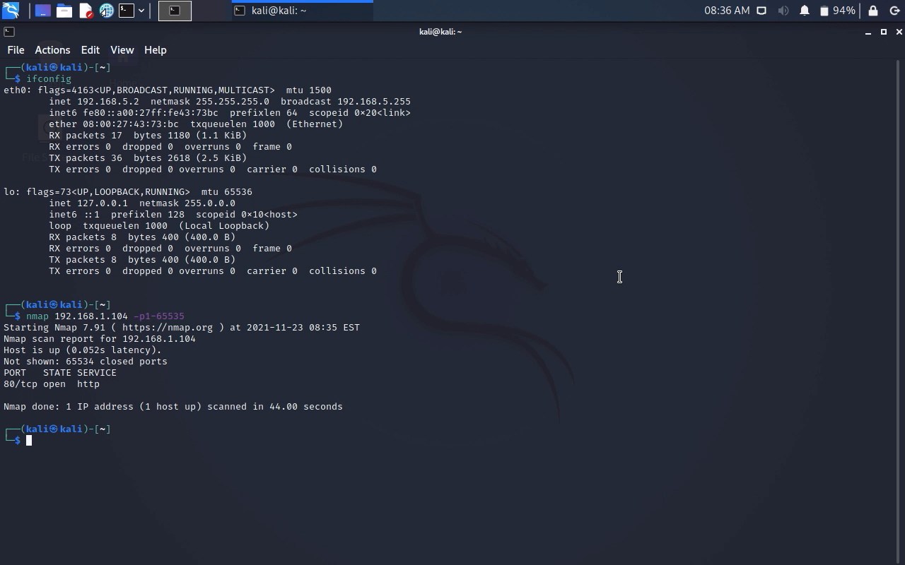The image size is (905, 565).
Task: Show notifications via the bell icon
Action: pos(804,11)
